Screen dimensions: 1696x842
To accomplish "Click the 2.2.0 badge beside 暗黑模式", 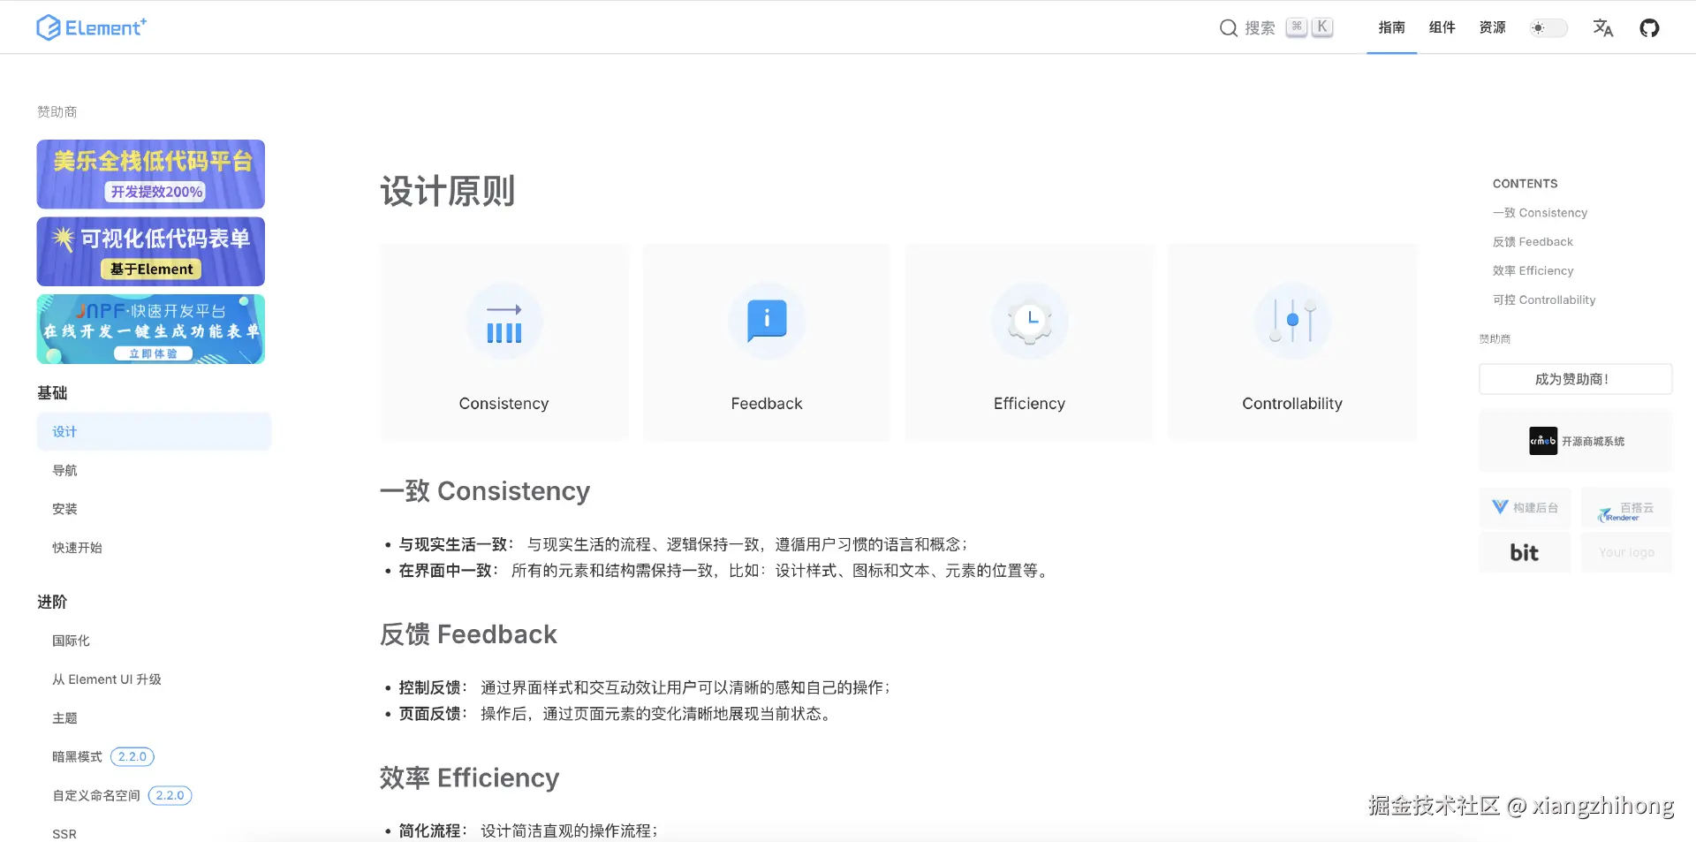I will pos(132,757).
